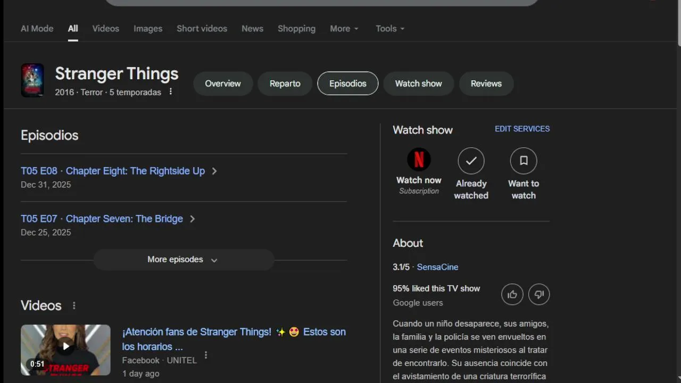Select the Reviews chip

tap(486, 84)
